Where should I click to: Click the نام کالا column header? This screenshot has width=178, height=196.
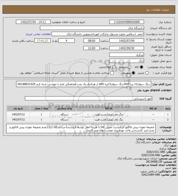point(109,108)
